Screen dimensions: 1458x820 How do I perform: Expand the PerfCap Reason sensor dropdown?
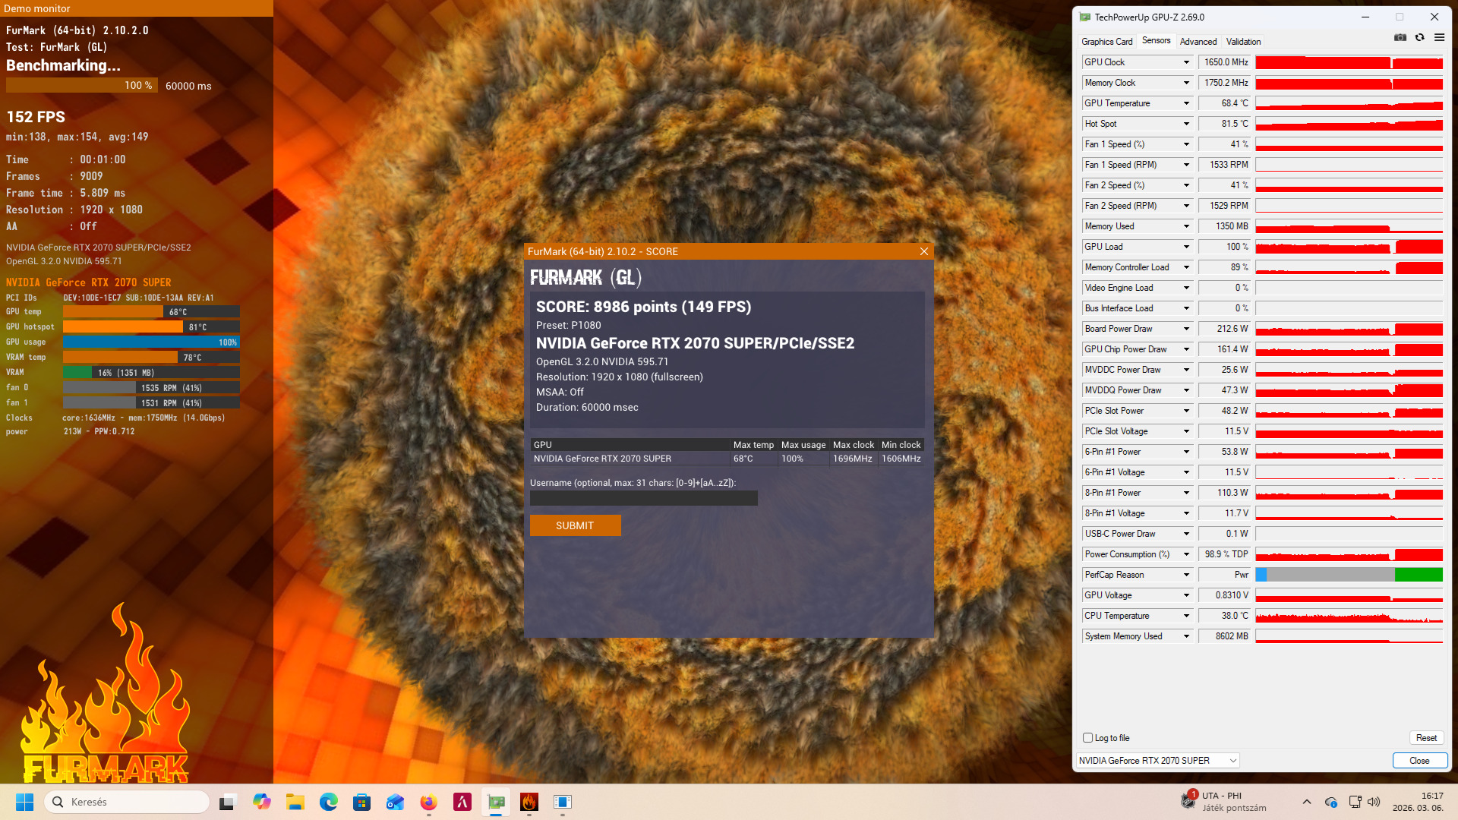[1186, 575]
